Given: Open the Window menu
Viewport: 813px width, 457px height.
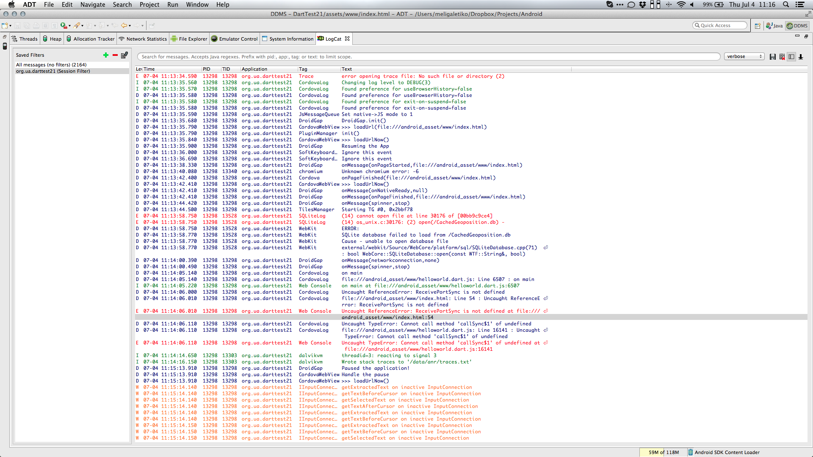Looking at the screenshot, I should point(197,5).
